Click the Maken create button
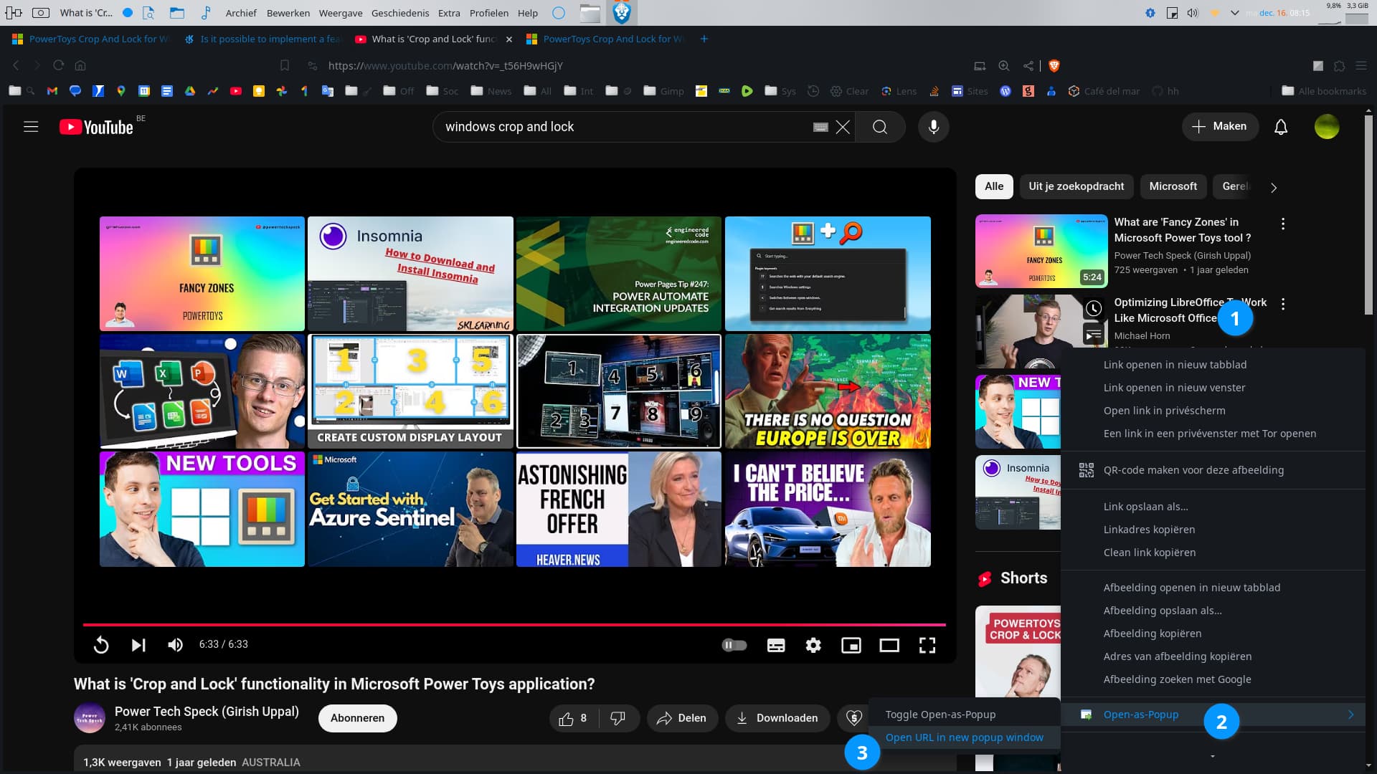The width and height of the screenshot is (1377, 774). [1220, 126]
